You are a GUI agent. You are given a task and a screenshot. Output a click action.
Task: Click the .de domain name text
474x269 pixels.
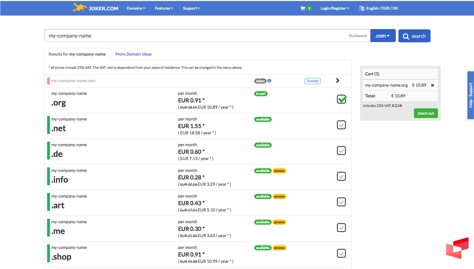pos(57,154)
